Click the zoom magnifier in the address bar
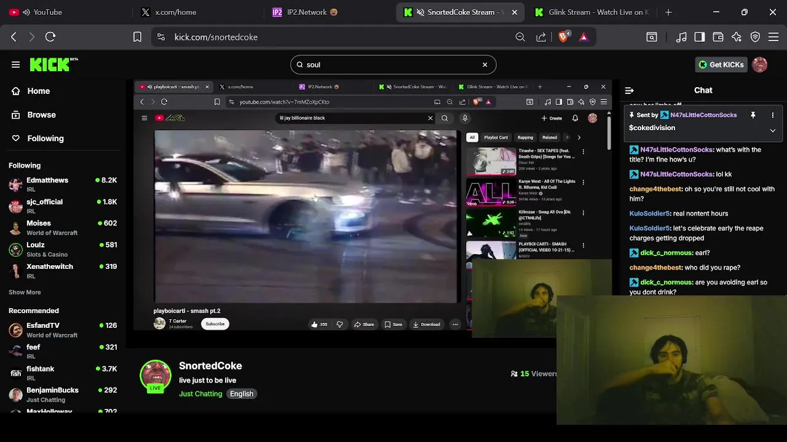The image size is (787, 442). (520, 37)
